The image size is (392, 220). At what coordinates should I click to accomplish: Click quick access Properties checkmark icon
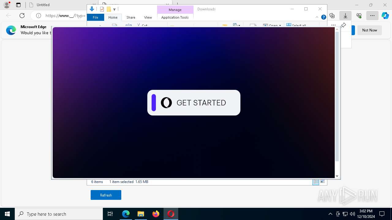(x=102, y=9)
